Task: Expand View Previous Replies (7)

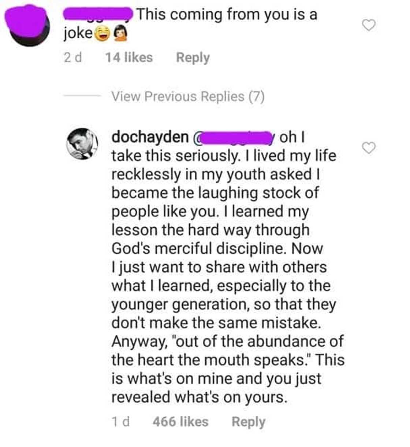Action: (188, 96)
